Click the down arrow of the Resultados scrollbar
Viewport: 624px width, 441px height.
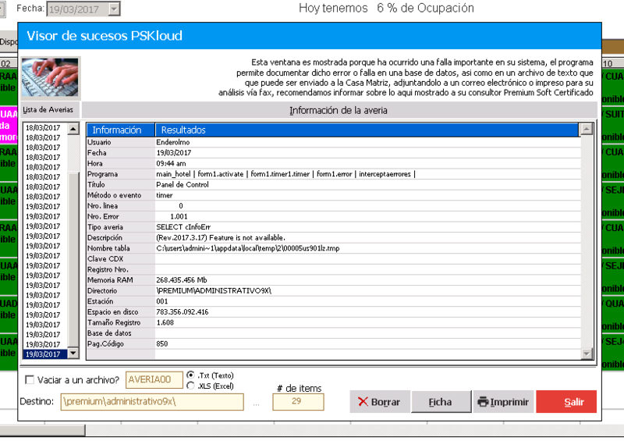tap(587, 354)
